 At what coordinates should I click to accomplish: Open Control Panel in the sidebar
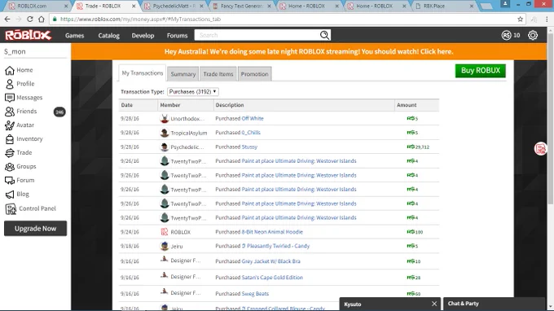pos(30,208)
